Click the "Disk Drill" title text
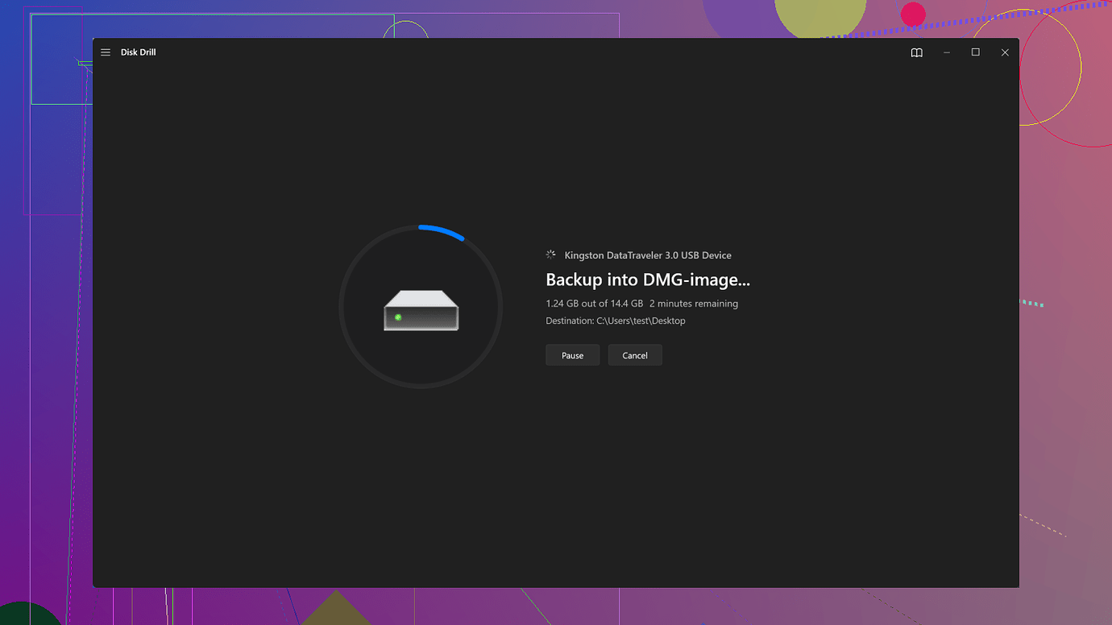Screen dimensions: 1112x625 pyautogui.click(x=138, y=52)
